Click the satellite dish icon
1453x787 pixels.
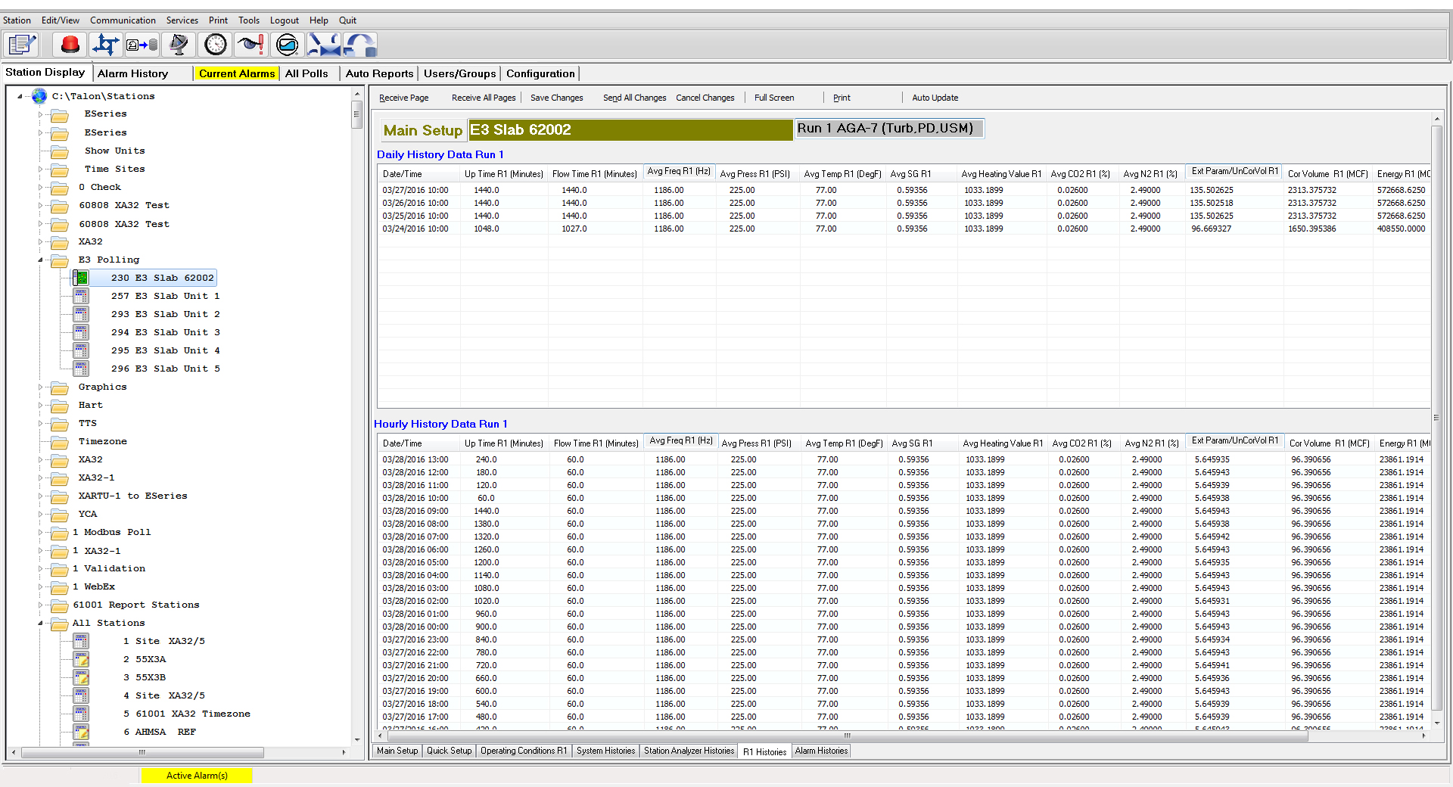(179, 45)
